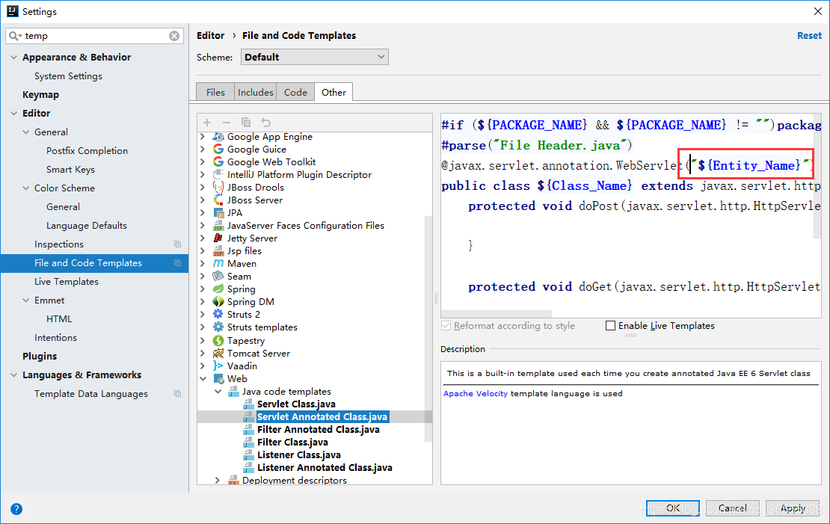The image size is (830, 524).
Task: Collapse the Color Scheme node
Action: tap(25, 188)
